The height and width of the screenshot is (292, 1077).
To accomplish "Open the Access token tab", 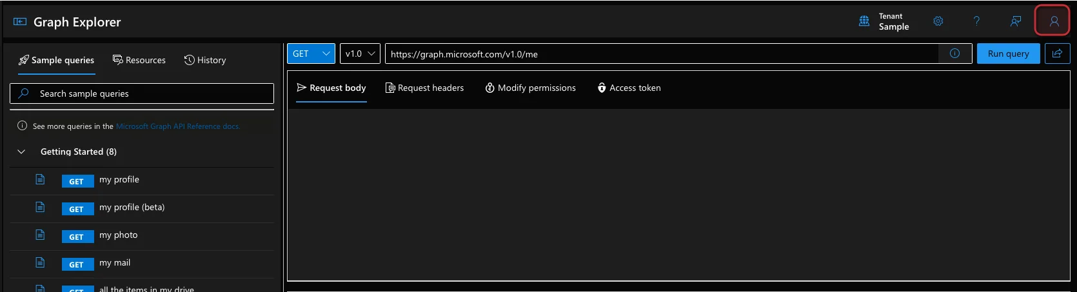I will point(629,88).
